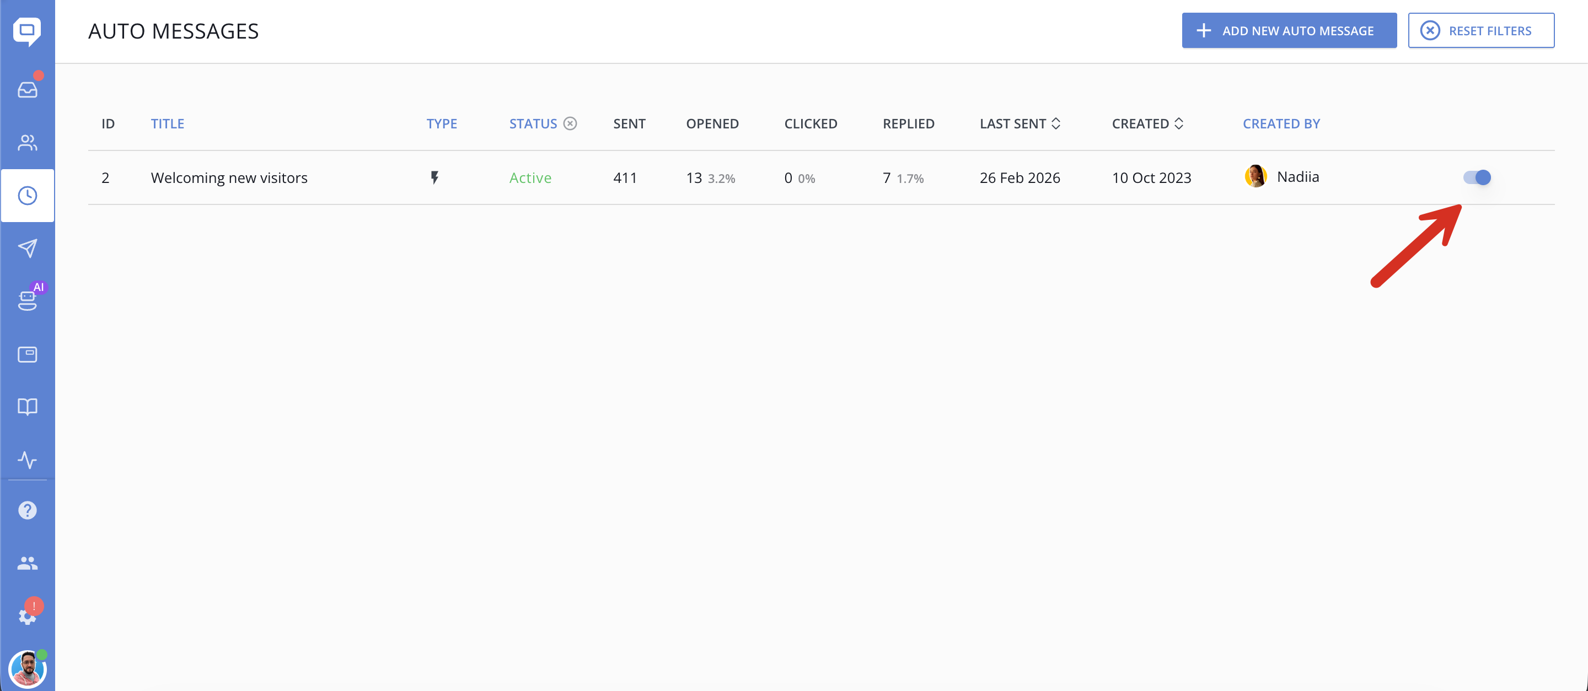1588x691 pixels.
Task: Open the inbox from sidebar
Action: pos(27,90)
